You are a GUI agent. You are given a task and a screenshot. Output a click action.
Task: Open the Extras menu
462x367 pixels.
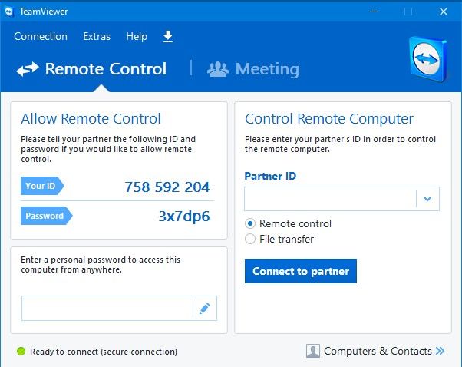(97, 36)
